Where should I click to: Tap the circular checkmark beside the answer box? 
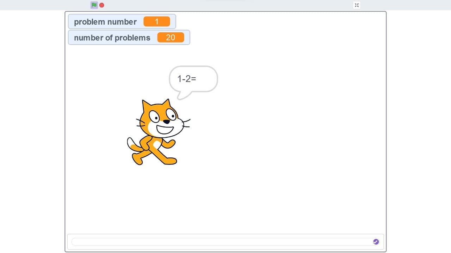coord(376,241)
